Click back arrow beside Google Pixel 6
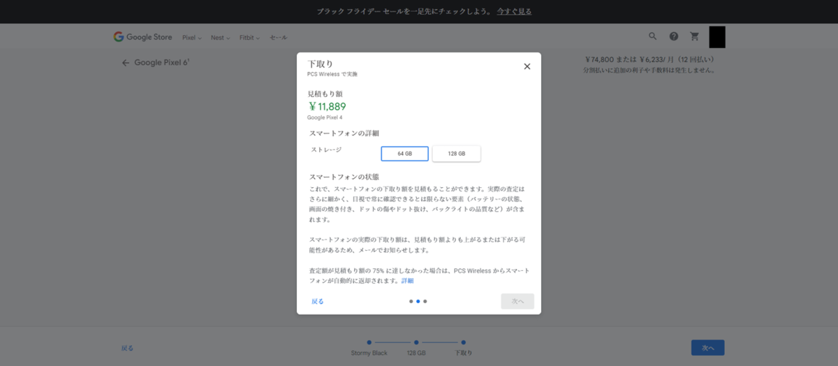This screenshot has height=366, width=838. click(126, 63)
